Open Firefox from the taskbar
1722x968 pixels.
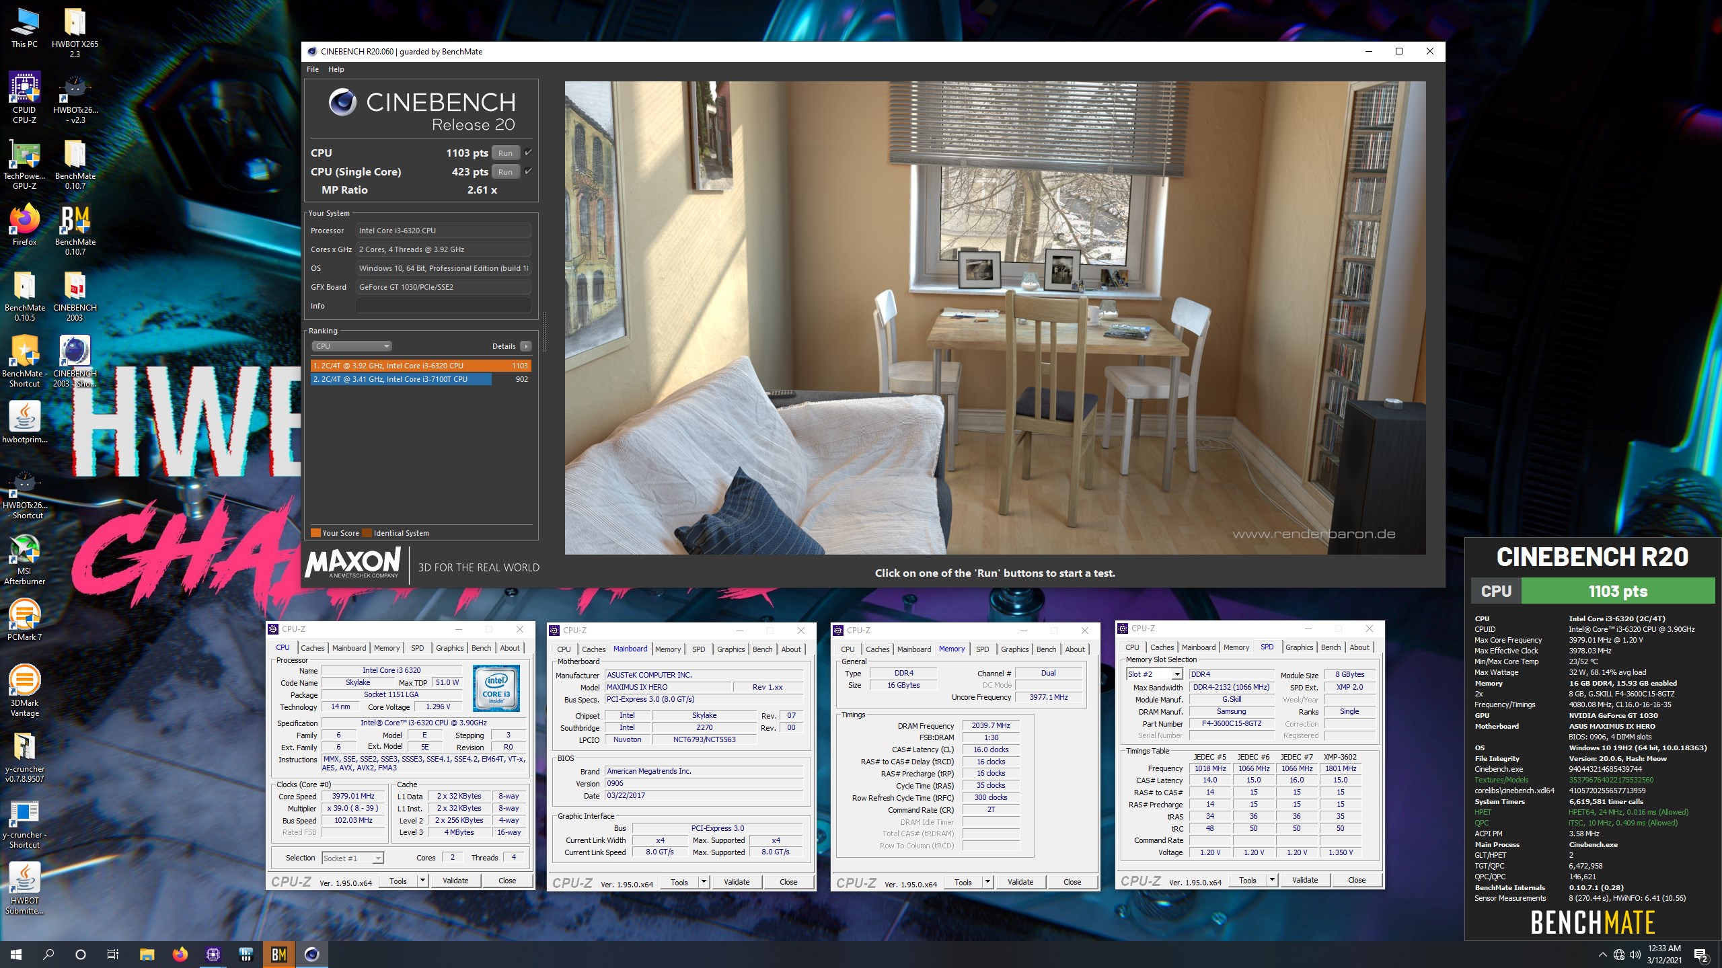[x=180, y=955]
